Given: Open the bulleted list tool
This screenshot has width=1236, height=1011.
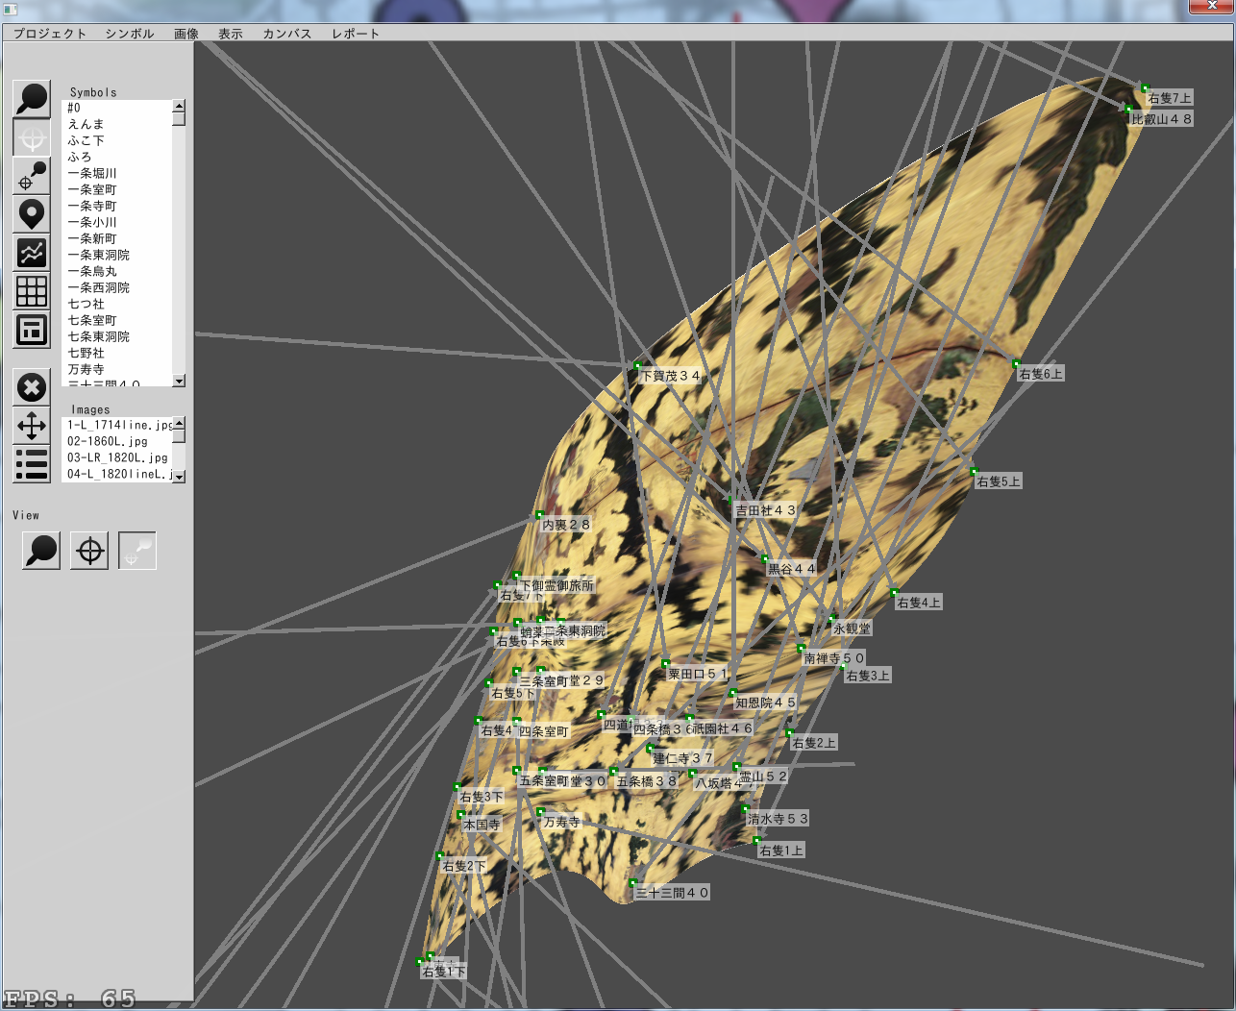Looking at the screenshot, I should tap(32, 464).
